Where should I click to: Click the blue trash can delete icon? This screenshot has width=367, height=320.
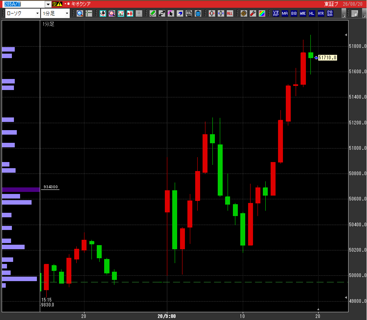(x=198, y=14)
